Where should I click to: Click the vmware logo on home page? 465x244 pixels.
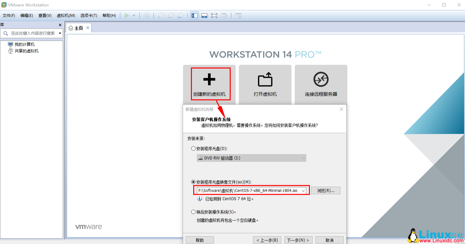(x=88, y=227)
